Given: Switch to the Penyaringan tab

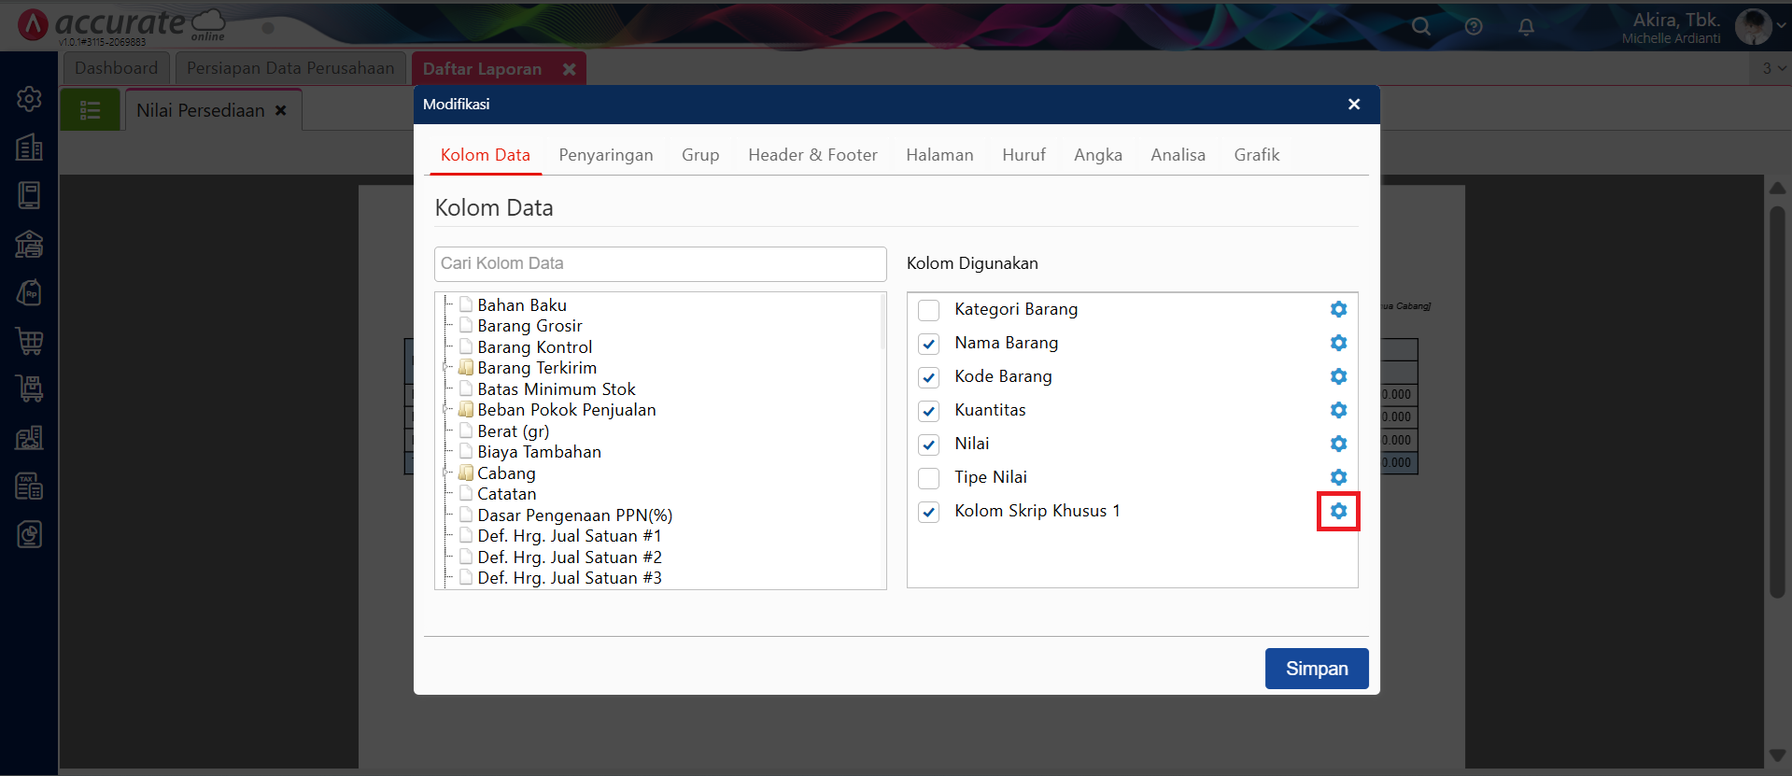Looking at the screenshot, I should pos(605,155).
